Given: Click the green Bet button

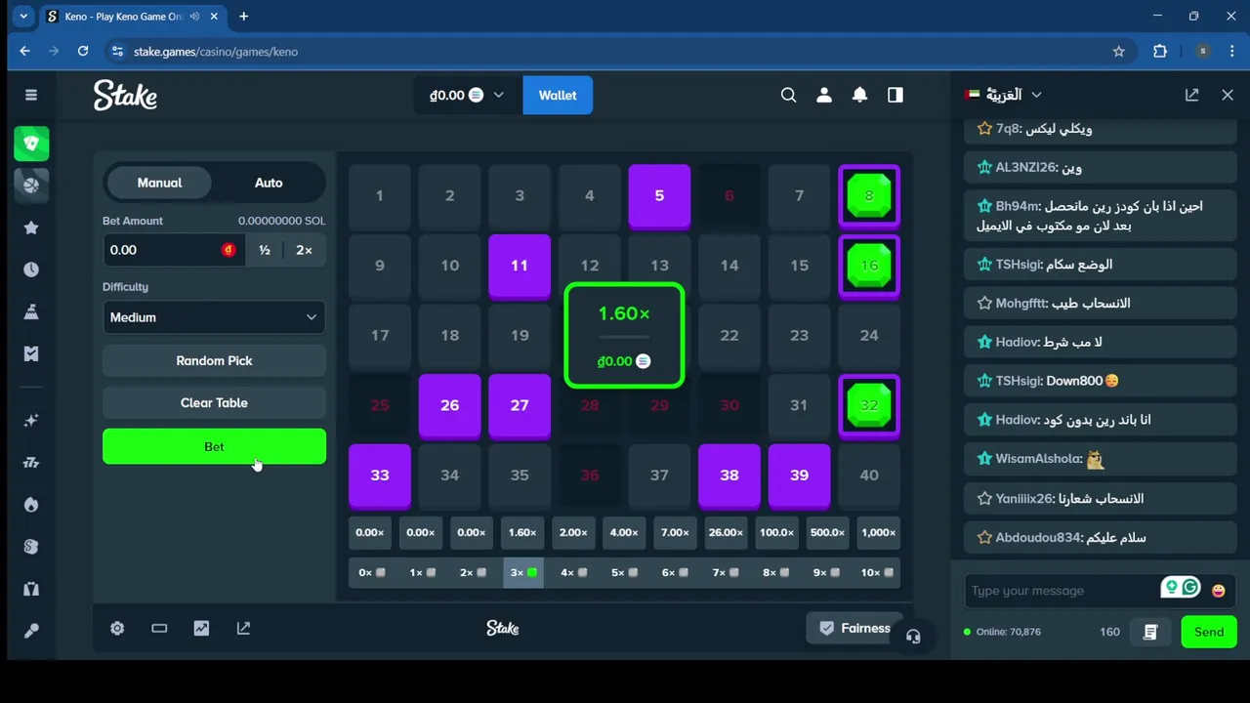Looking at the screenshot, I should pyautogui.click(x=214, y=446).
